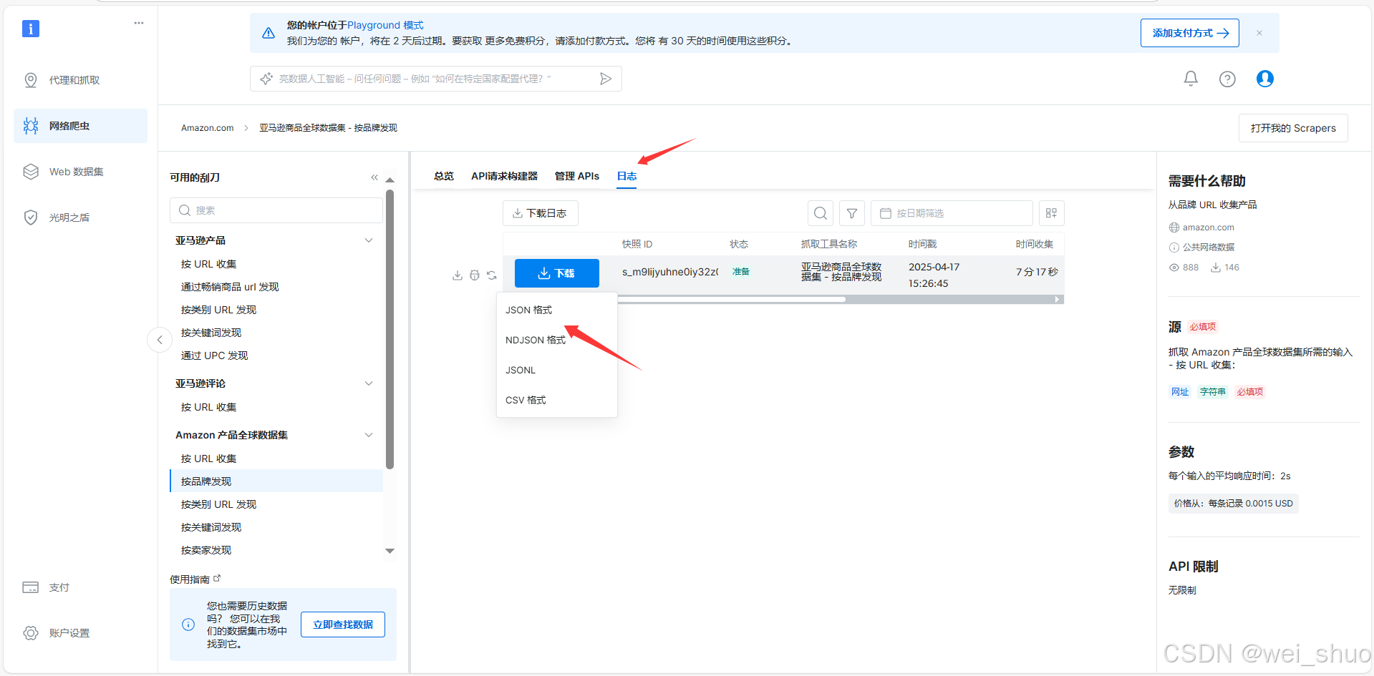Collapse Amazon 产品全球数据集 group

pos(369,435)
